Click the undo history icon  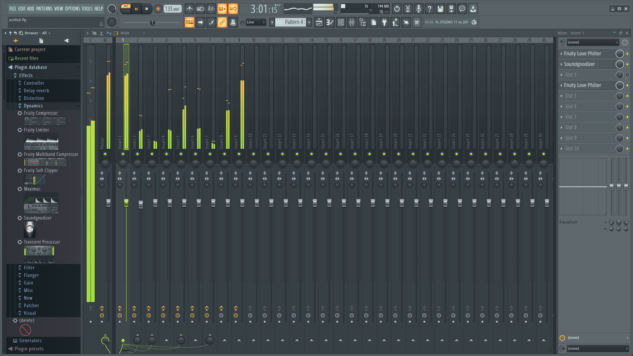pos(397,9)
